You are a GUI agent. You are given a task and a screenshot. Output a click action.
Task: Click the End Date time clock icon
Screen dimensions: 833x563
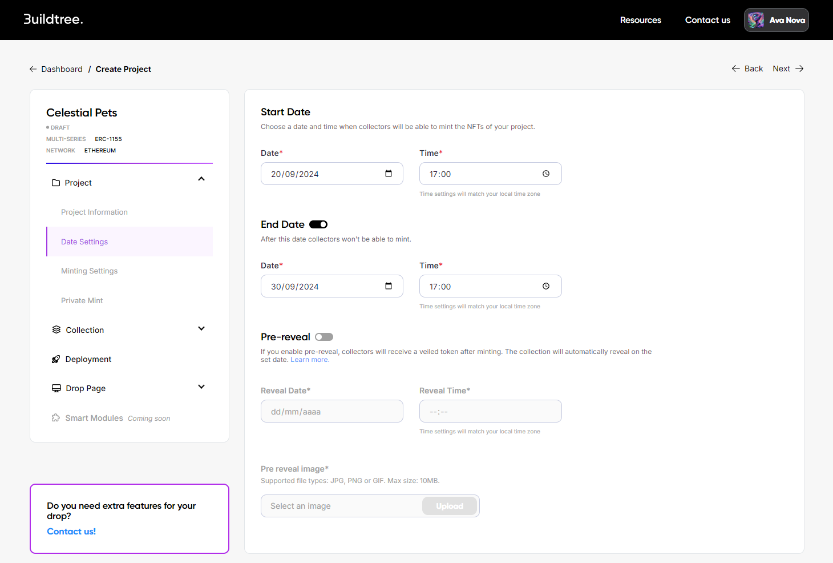(546, 286)
